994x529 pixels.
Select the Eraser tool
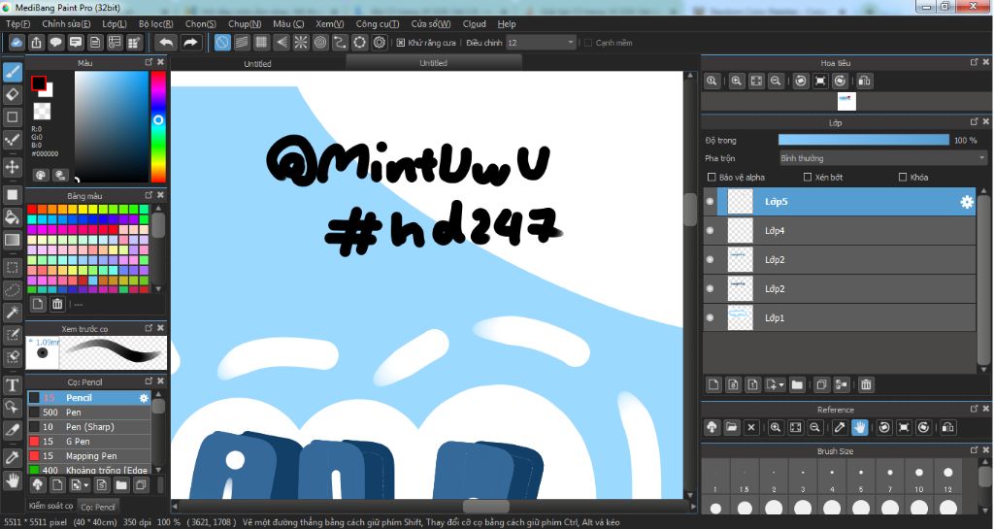pyautogui.click(x=12, y=94)
